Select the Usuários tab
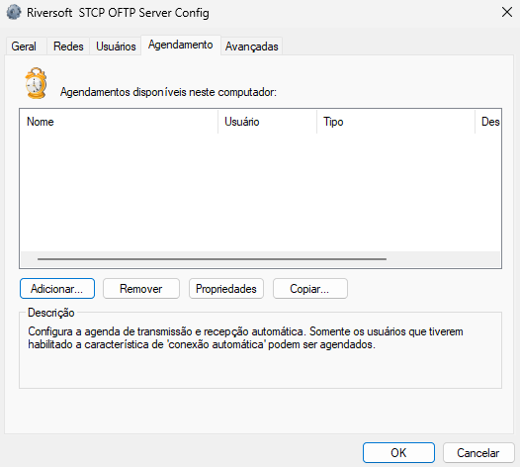The image size is (520, 467). [116, 47]
